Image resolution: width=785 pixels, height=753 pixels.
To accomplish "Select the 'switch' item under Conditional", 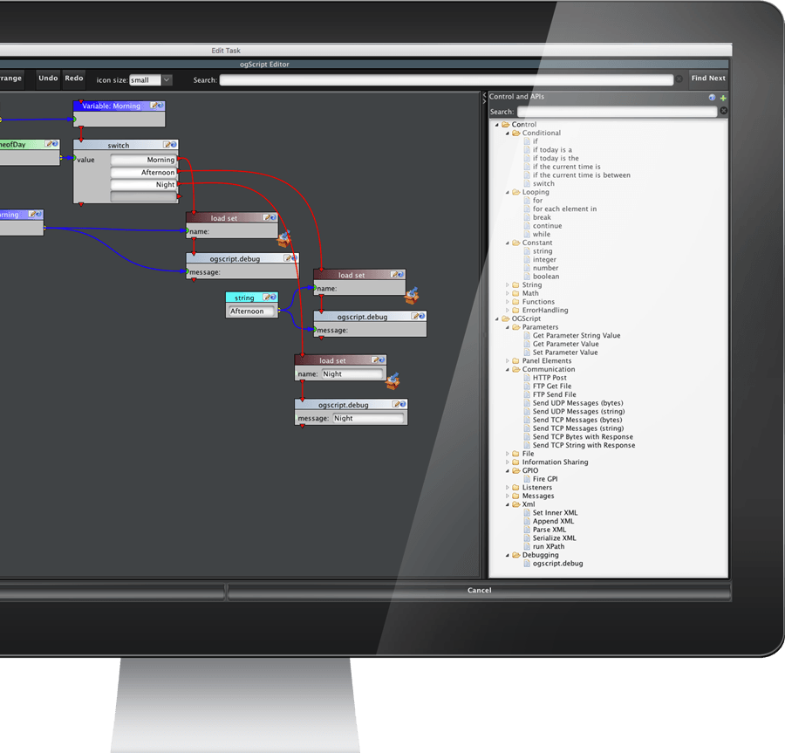I will click(543, 184).
